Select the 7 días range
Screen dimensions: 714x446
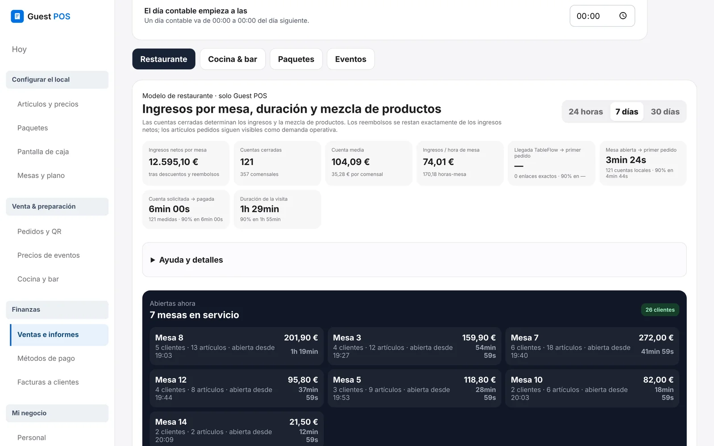627,112
